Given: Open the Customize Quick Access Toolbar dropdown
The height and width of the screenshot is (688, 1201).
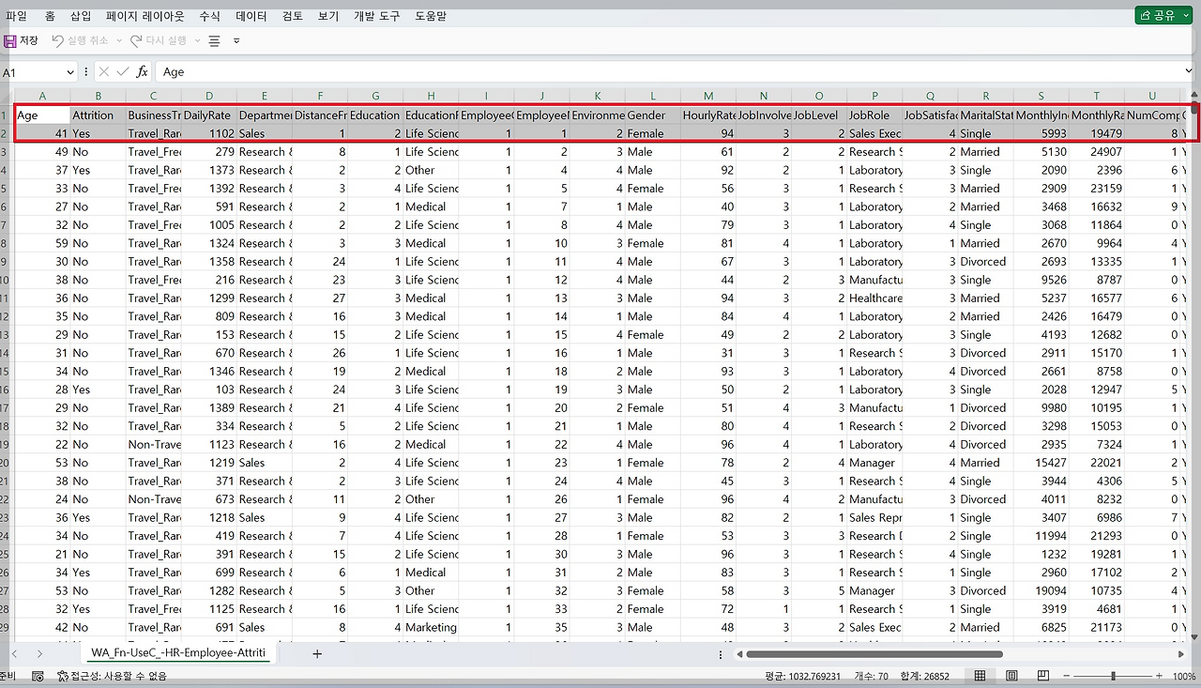Looking at the screenshot, I should point(236,41).
